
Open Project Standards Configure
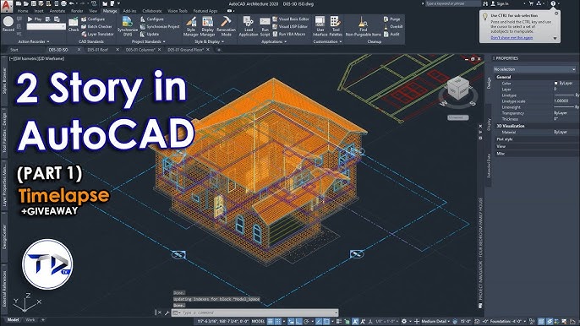pyautogui.click(x=151, y=19)
